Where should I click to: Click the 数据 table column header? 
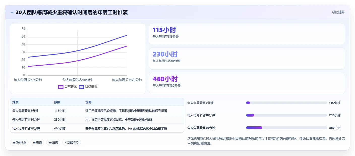(57, 102)
